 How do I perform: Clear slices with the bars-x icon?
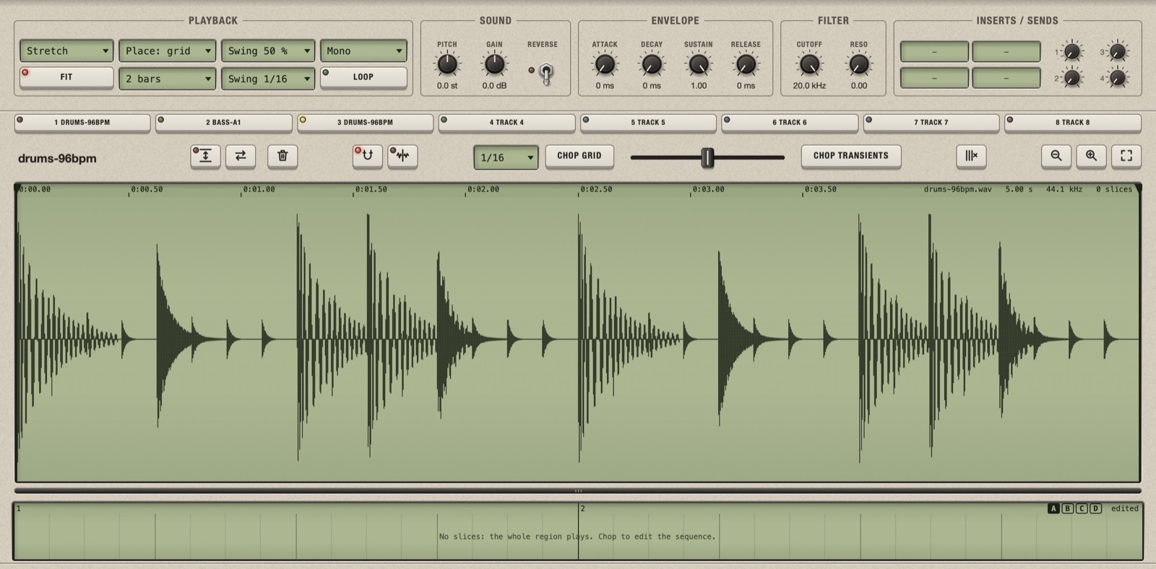(x=971, y=156)
